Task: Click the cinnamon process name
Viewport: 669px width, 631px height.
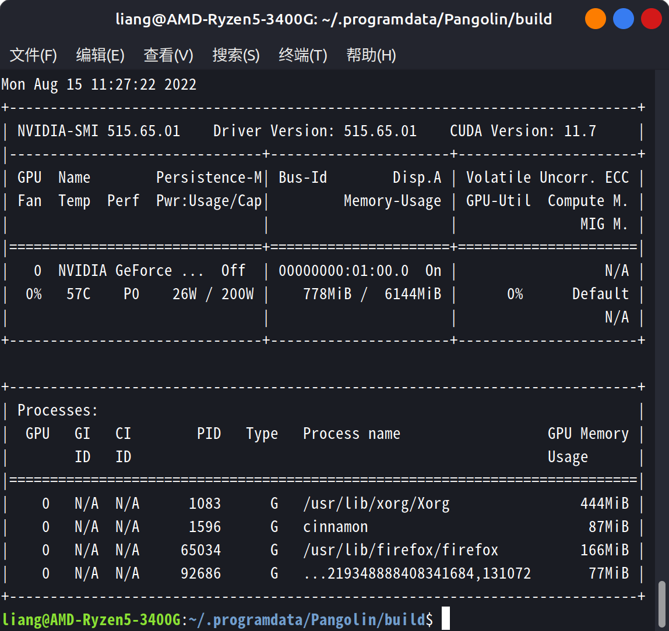Action: [336, 527]
